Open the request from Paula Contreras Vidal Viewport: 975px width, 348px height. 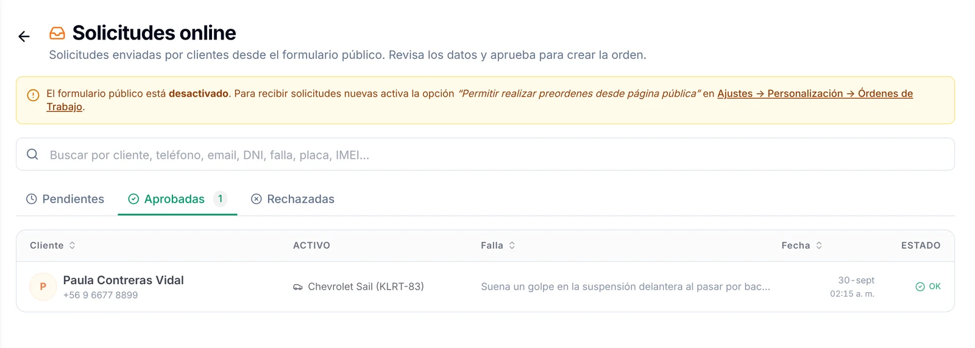click(485, 287)
